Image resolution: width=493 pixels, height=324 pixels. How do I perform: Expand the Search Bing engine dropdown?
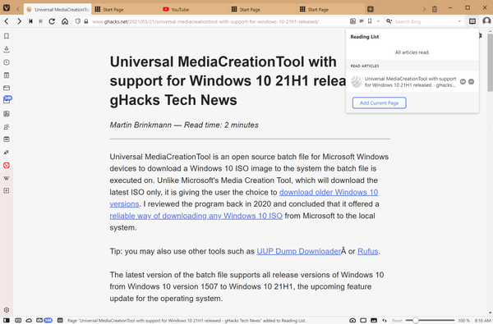click(389, 21)
